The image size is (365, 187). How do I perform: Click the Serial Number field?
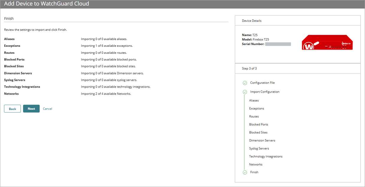[x=278, y=44]
